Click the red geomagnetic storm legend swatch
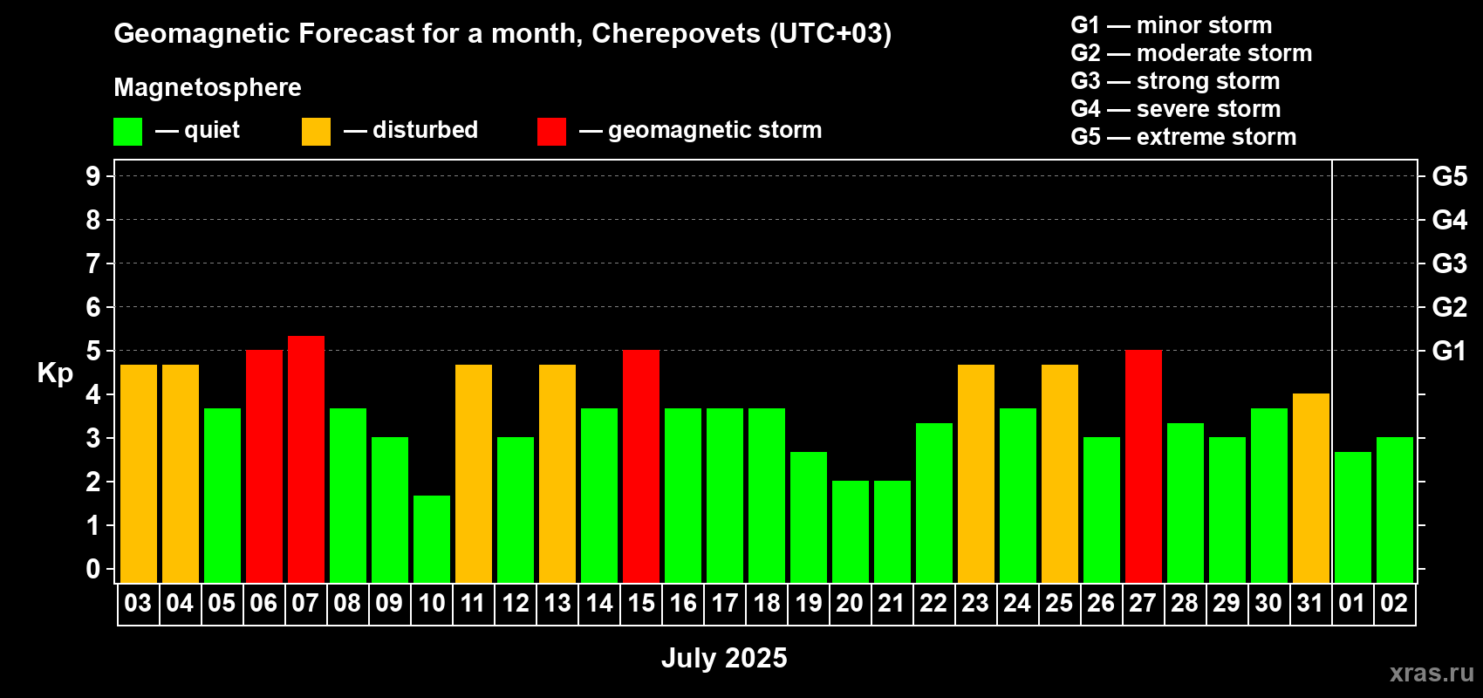This screenshot has height=698, width=1483. [551, 132]
